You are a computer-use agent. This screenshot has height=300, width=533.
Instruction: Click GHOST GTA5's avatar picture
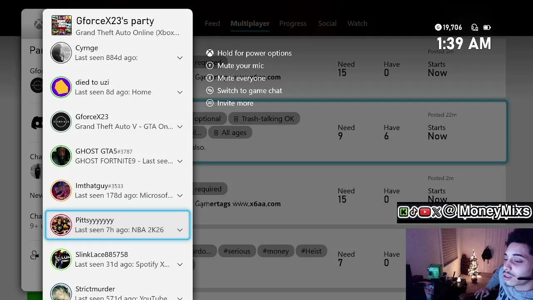[x=61, y=156]
